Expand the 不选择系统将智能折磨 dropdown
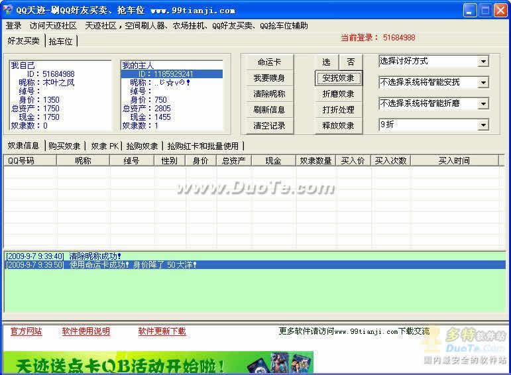Image resolution: width=511 pixels, height=375 pixels. (x=483, y=104)
